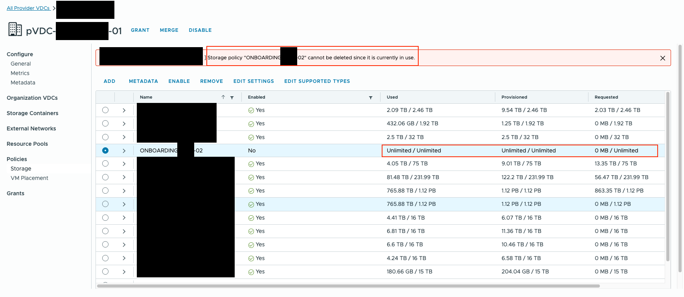
Task: Dismiss the storage policy error banner
Action: click(x=662, y=58)
